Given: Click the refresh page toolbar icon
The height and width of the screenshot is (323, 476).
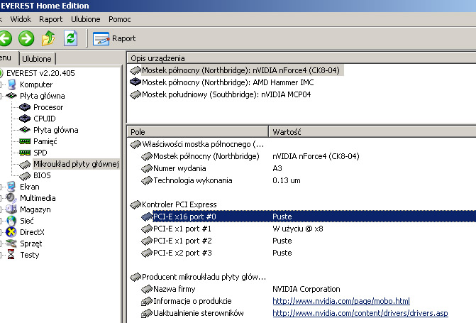Looking at the screenshot, I should point(71,38).
